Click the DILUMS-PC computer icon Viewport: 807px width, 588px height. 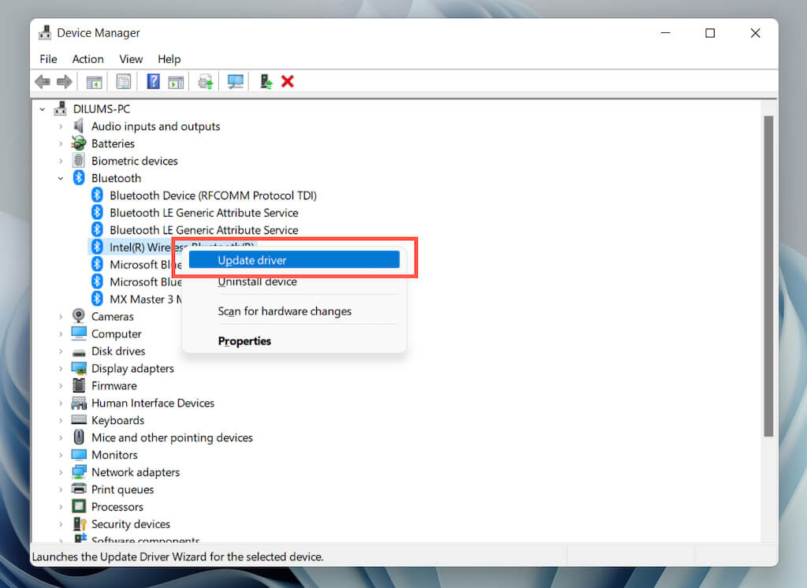(60, 109)
